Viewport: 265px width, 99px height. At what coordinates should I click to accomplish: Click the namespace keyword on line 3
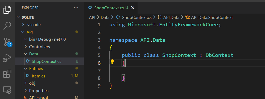(x=123, y=40)
